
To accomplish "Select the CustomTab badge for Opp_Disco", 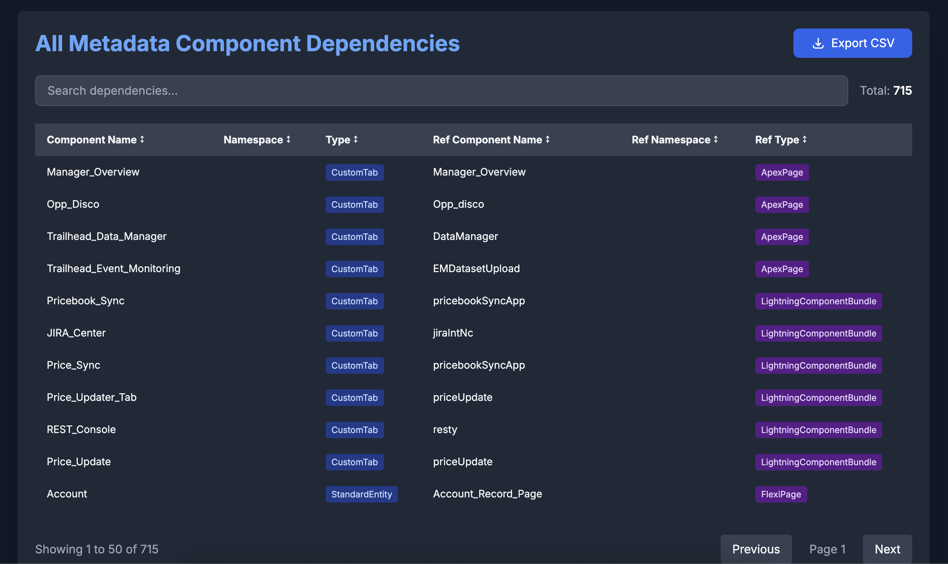I will 354,204.
